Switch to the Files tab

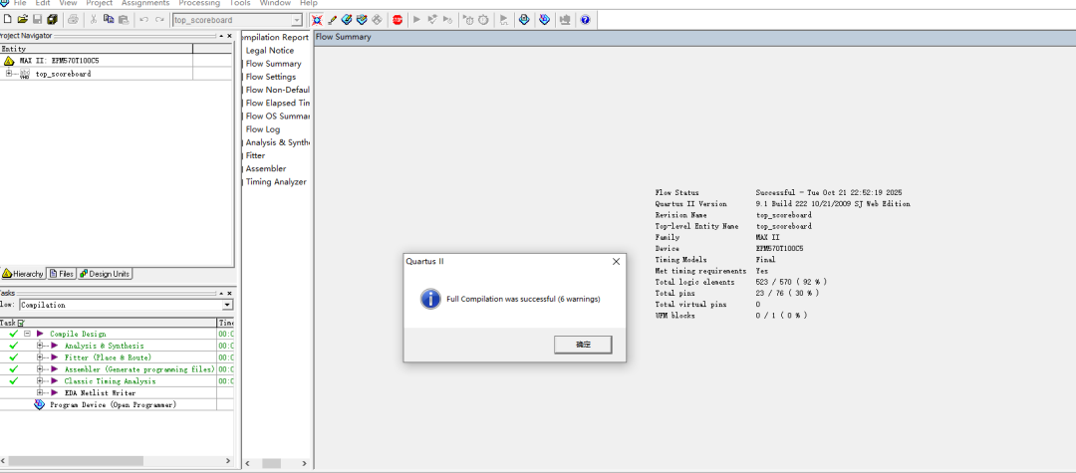pyautogui.click(x=61, y=274)
